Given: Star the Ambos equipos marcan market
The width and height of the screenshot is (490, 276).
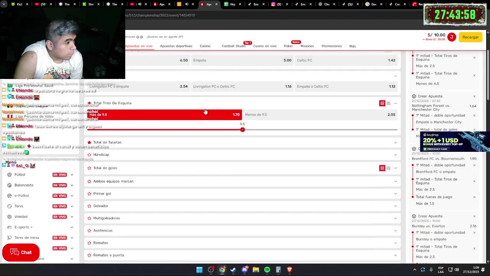Looking at the screenshot, I should [89, 181].
